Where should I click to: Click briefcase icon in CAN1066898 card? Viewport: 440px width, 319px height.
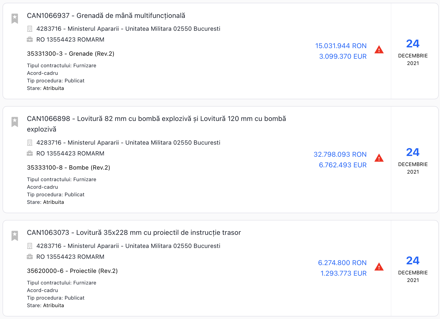pos(30,153)
